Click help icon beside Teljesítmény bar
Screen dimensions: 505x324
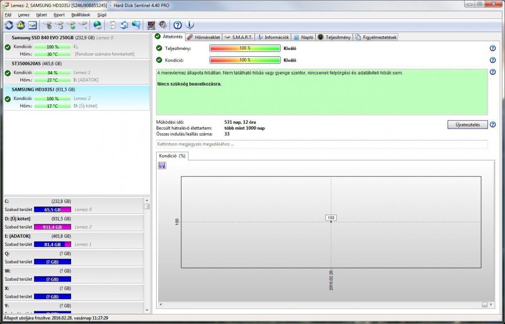tap(493, 48)
